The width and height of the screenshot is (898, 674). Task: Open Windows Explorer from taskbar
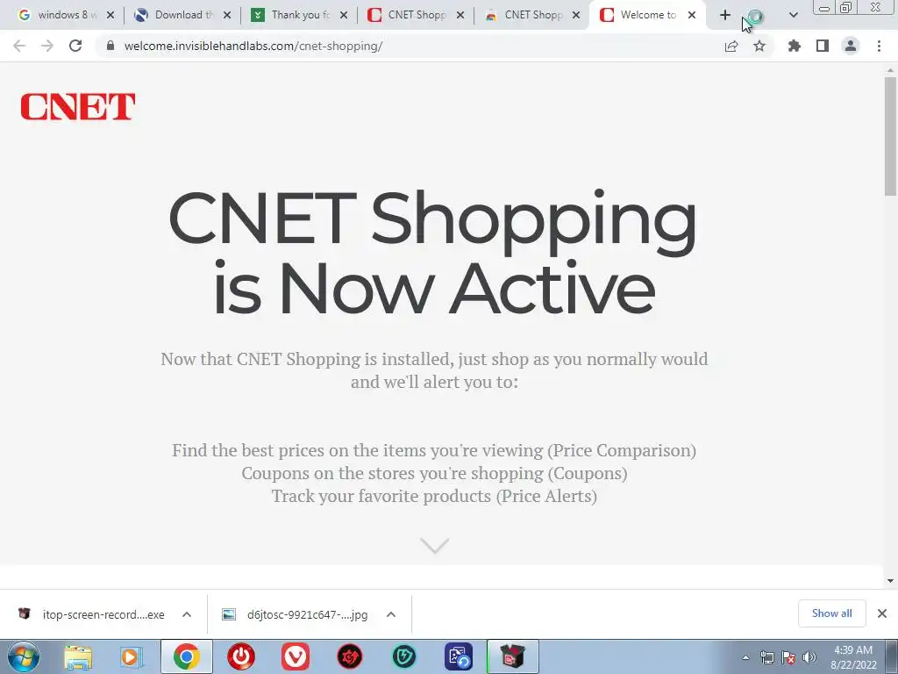(78, 656)
